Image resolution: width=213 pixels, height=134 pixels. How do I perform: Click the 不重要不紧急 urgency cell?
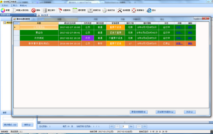point(115,38)
